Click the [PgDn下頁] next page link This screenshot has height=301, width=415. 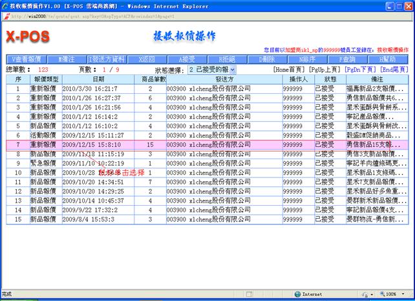(361, 69)
